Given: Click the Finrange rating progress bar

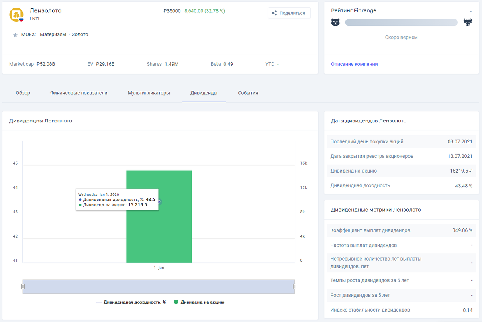Looking at the screenshot, I should 401,22.
